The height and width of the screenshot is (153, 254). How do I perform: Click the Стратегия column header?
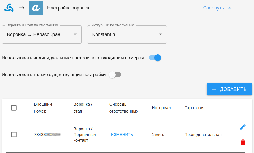[x=194, y=108]
